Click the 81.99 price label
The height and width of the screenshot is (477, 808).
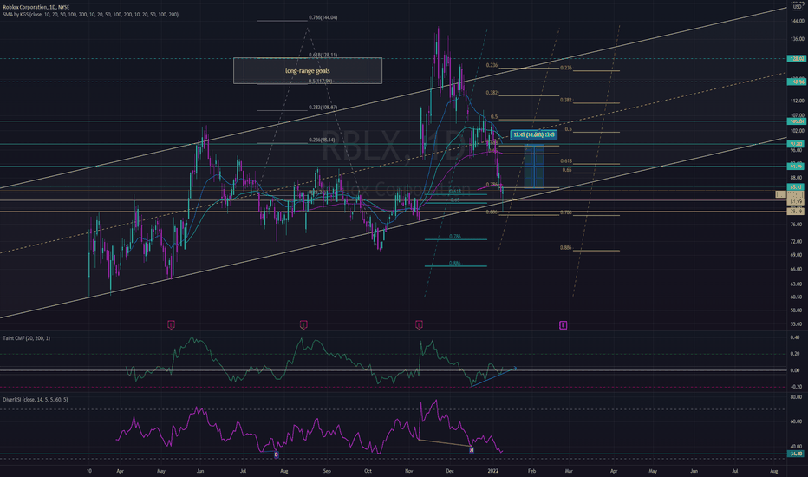[x=796, y=201]
